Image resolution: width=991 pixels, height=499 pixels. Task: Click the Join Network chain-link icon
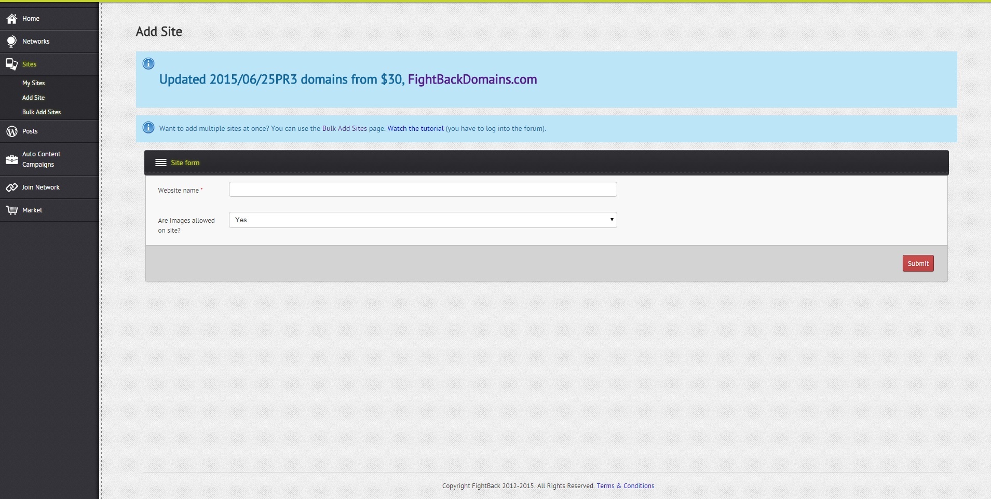click(x=11, y=187)
